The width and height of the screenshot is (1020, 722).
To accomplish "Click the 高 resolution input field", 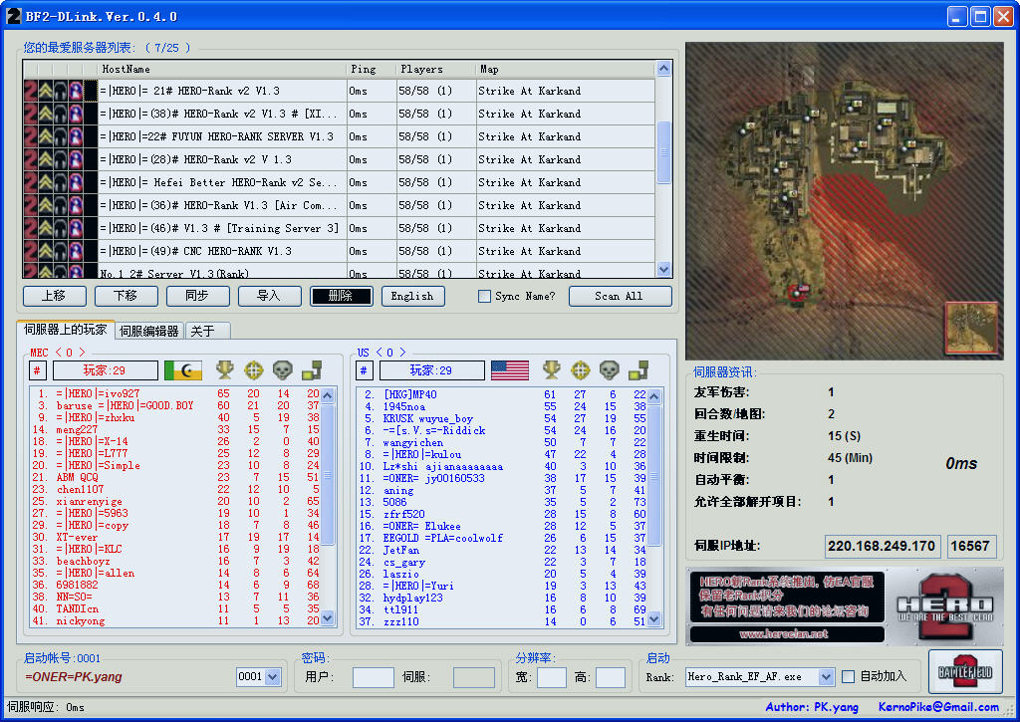I will pyautogui.click(x=611, y=677).
